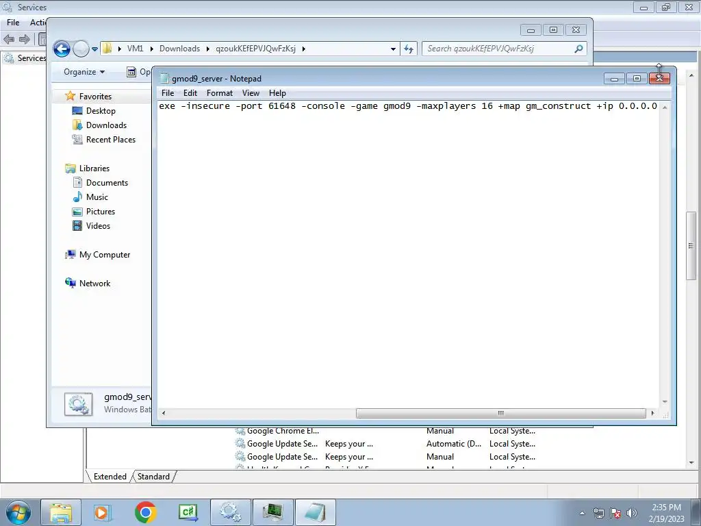
Task: Switch to the Notepad taskbar button
Action: coord(316,512)
